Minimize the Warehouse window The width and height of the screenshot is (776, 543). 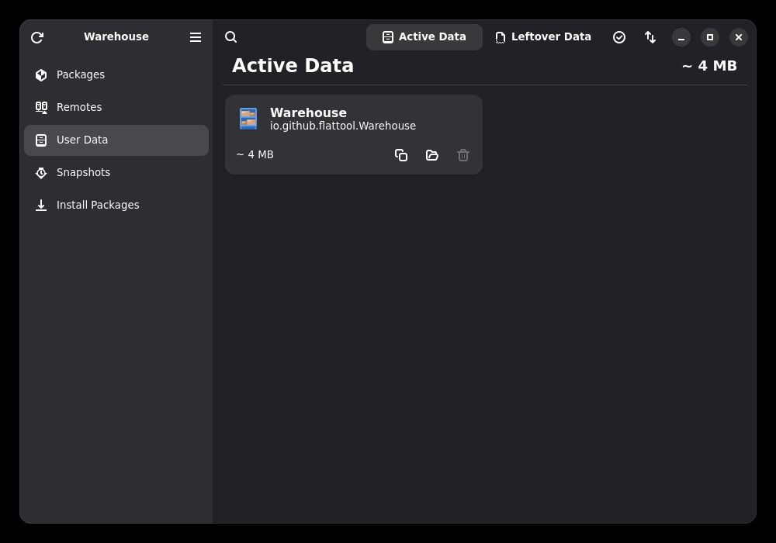[681, 37]
